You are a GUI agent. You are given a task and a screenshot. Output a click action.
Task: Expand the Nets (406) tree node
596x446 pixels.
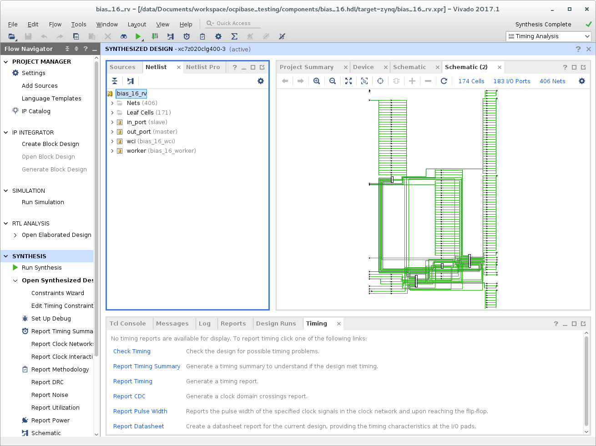click(112, 103)
